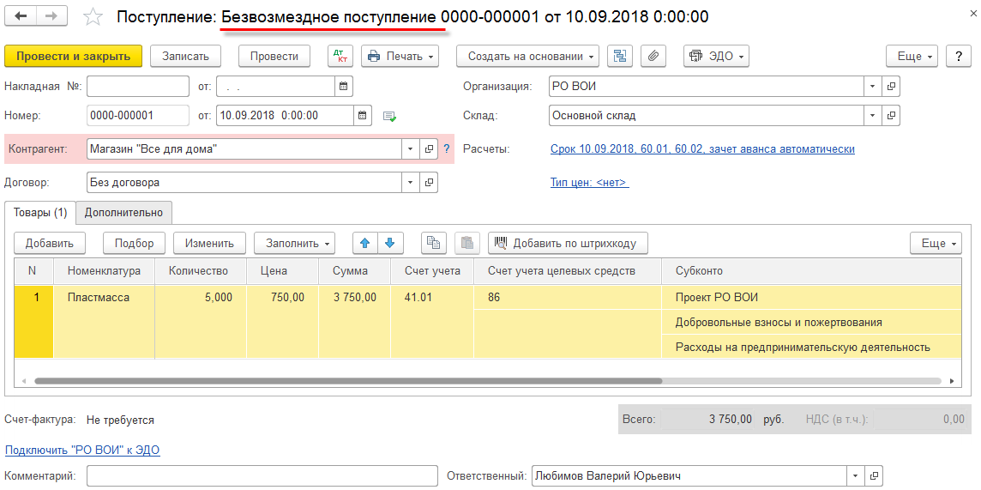Screen dimensions: 981x490
Task: Switch to Дополнительно tab
Action: pyautogui.click(x=123, y=212)
